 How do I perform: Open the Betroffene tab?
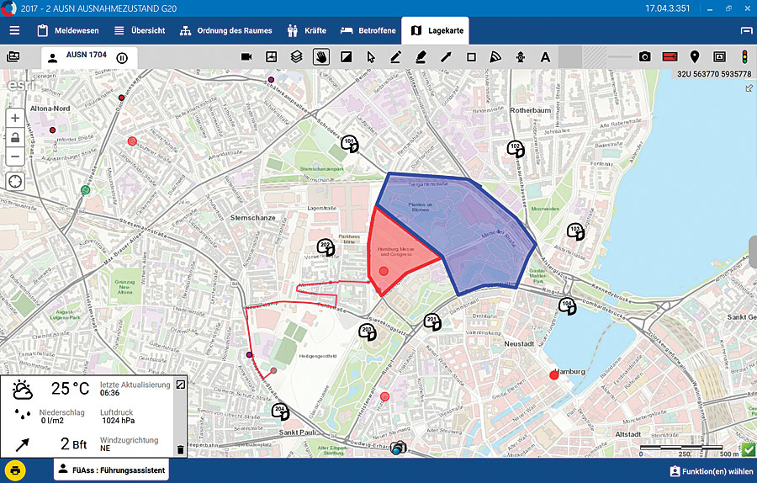pos(368,30)
